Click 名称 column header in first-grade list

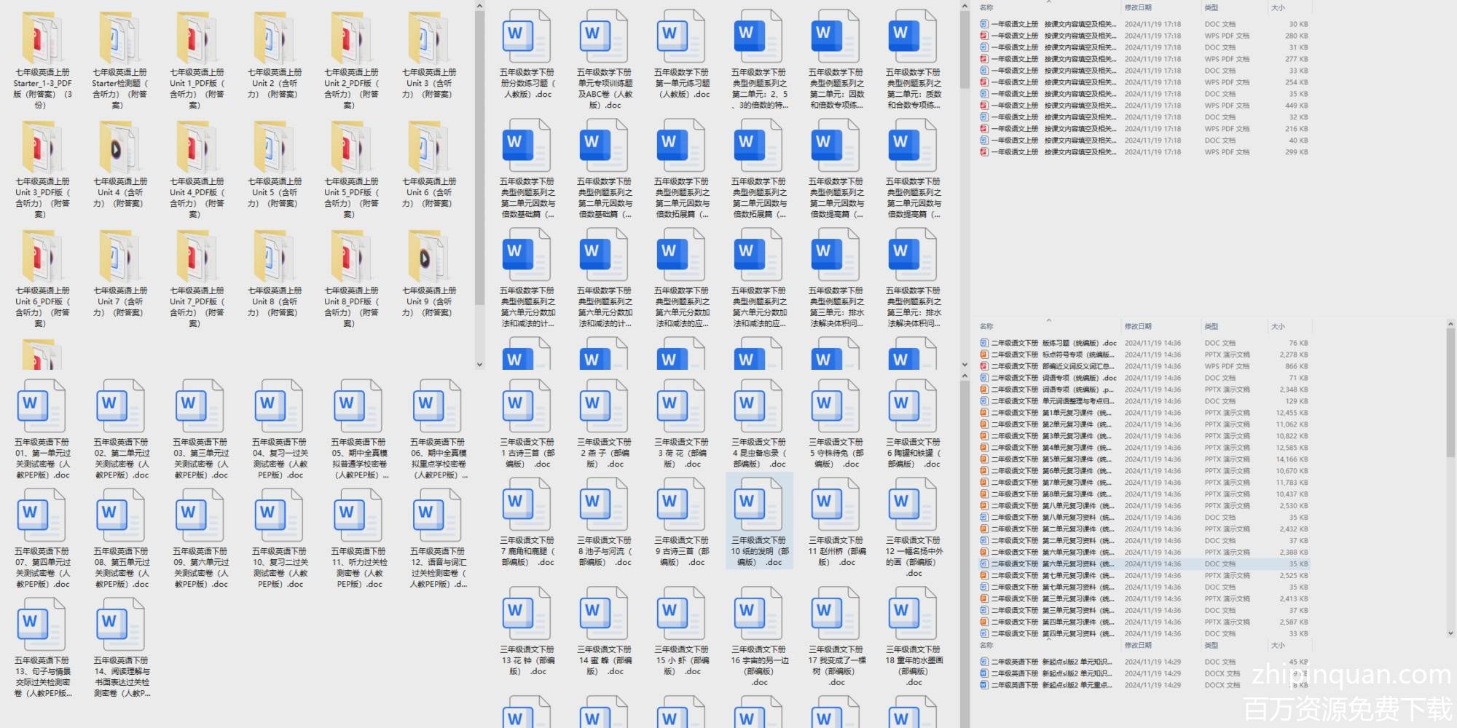click(986, 8)
